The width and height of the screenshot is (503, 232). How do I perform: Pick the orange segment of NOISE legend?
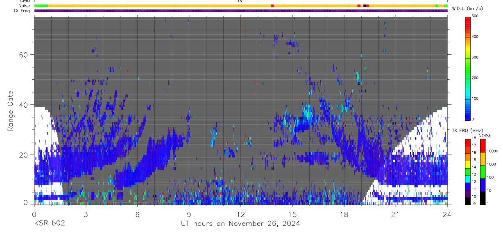coord(482,159)
